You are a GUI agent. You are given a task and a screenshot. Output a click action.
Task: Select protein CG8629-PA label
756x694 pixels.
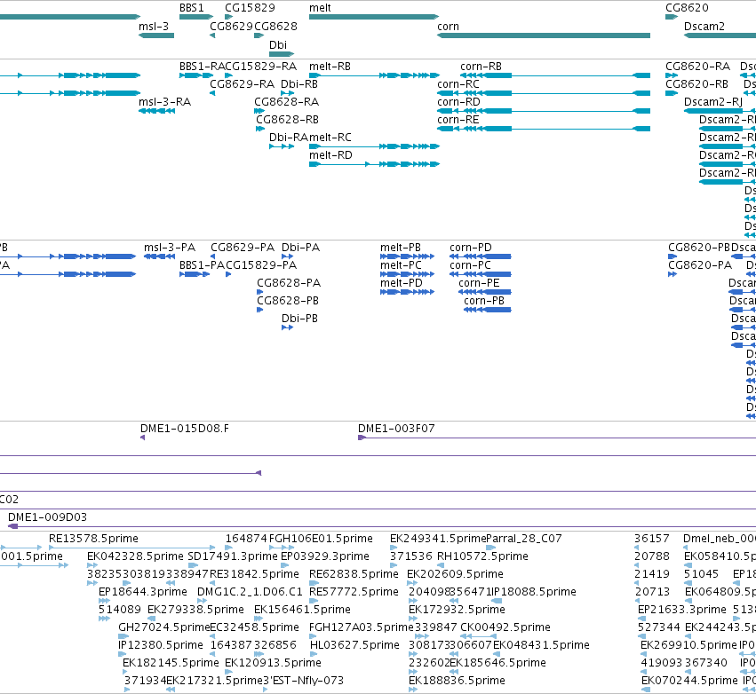(x=243, y=248)
